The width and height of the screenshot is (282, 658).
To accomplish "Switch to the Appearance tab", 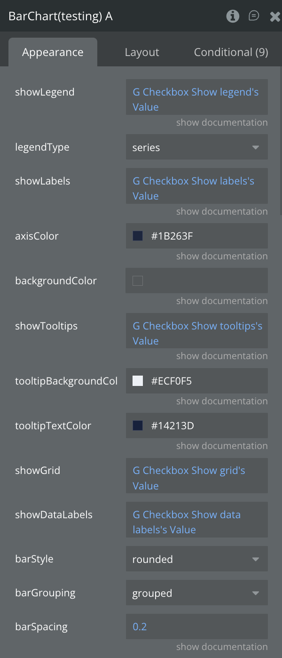I will pyautogui.click(x=53, y=52).
